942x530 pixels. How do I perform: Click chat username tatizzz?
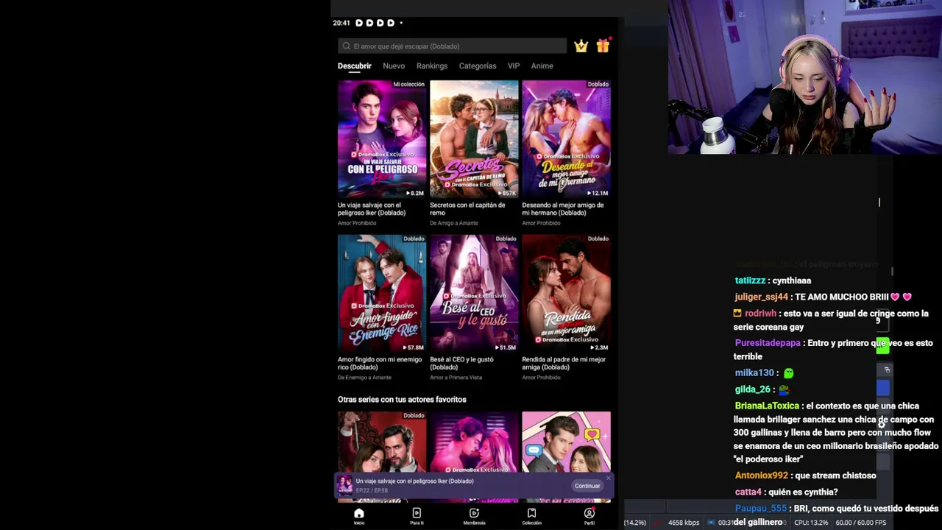tap(750, 280)
